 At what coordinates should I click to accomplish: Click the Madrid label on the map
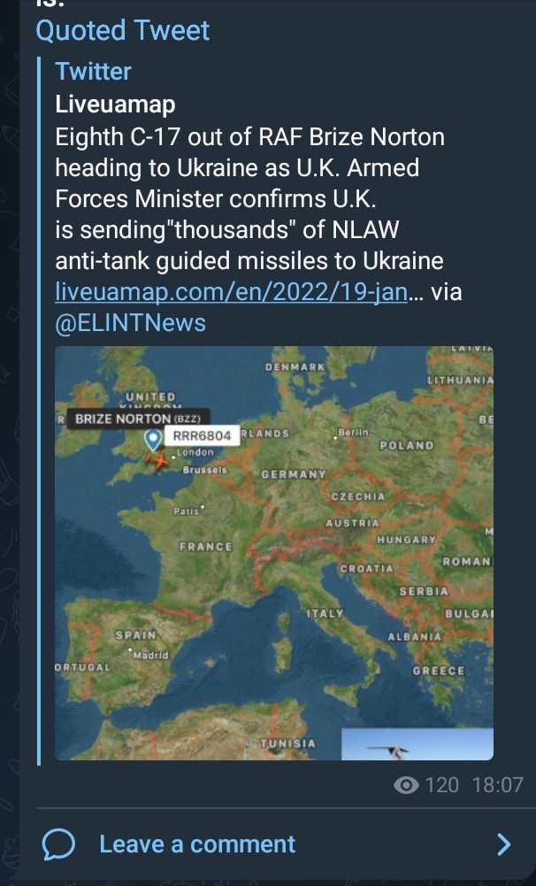pos(150,654)
